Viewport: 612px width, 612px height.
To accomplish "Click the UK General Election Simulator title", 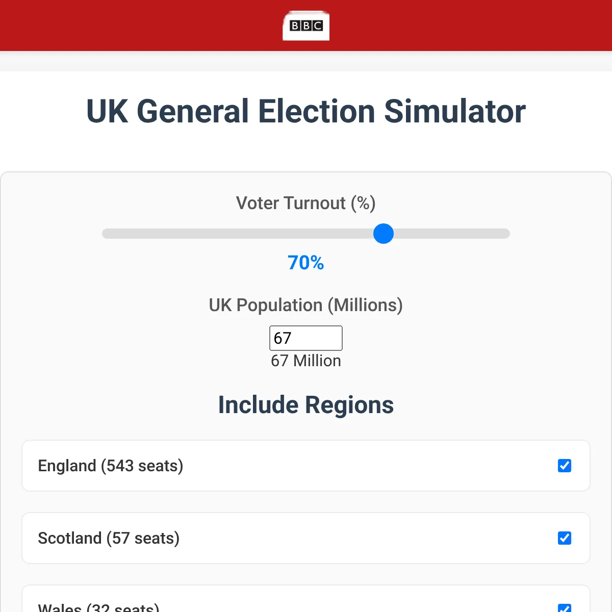I will [305, 111].
